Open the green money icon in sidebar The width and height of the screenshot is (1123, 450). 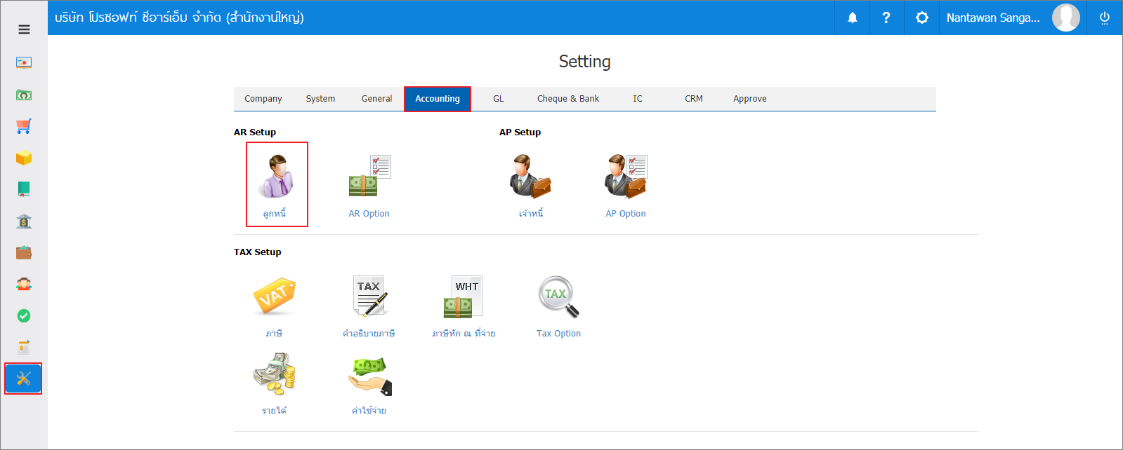(x=24, y=95)
